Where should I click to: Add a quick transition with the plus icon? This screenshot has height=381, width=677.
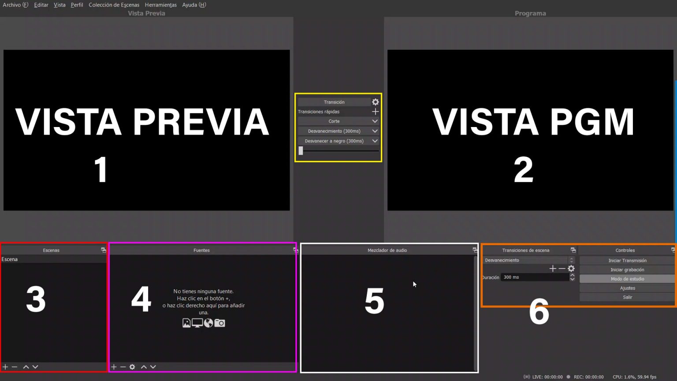(x=375, y=111)
